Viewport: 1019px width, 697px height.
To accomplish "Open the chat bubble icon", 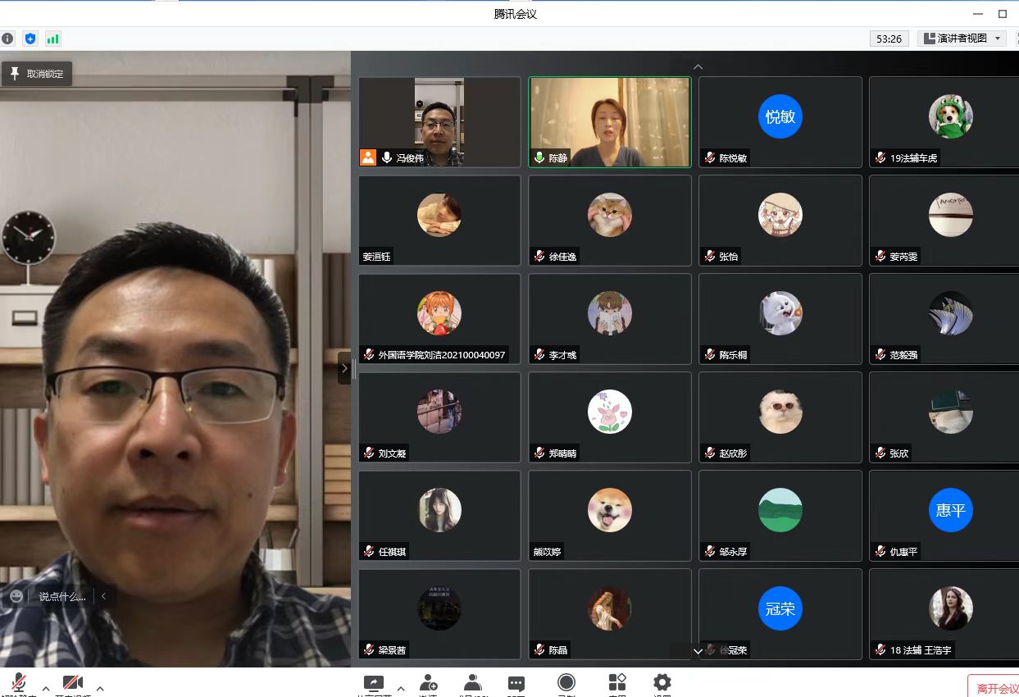I will coord(516,683).
